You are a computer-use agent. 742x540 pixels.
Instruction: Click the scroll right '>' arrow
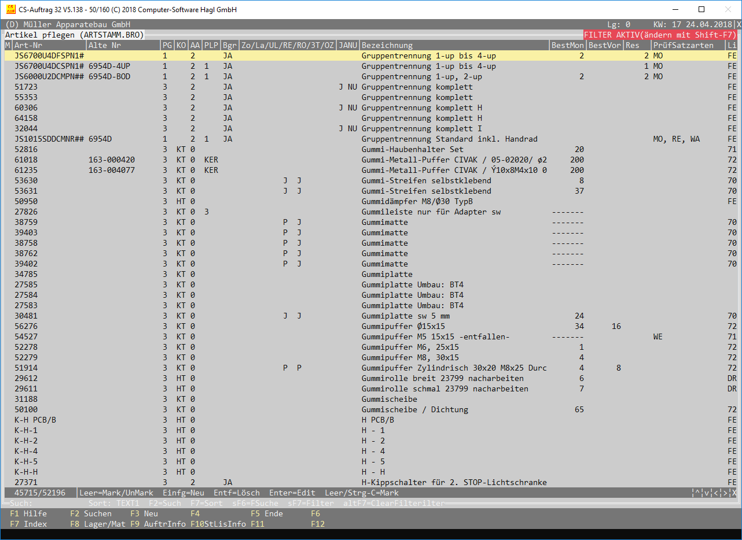725,493
